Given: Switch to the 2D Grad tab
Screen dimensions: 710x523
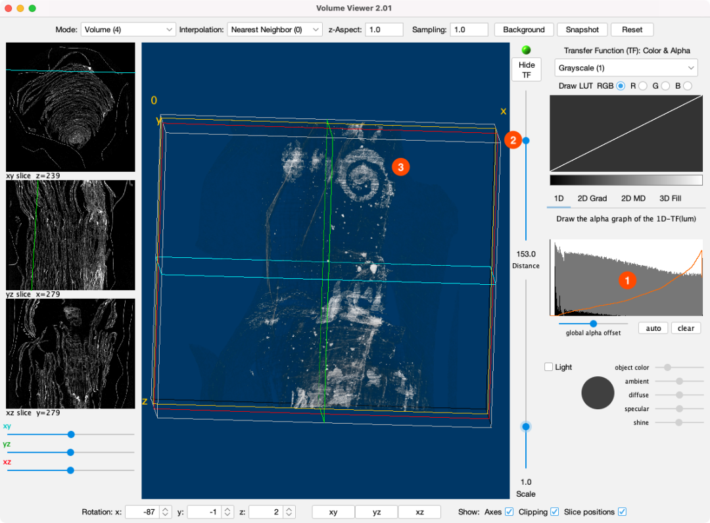Looking at the screenshot, I should click(x=592, y=198).
